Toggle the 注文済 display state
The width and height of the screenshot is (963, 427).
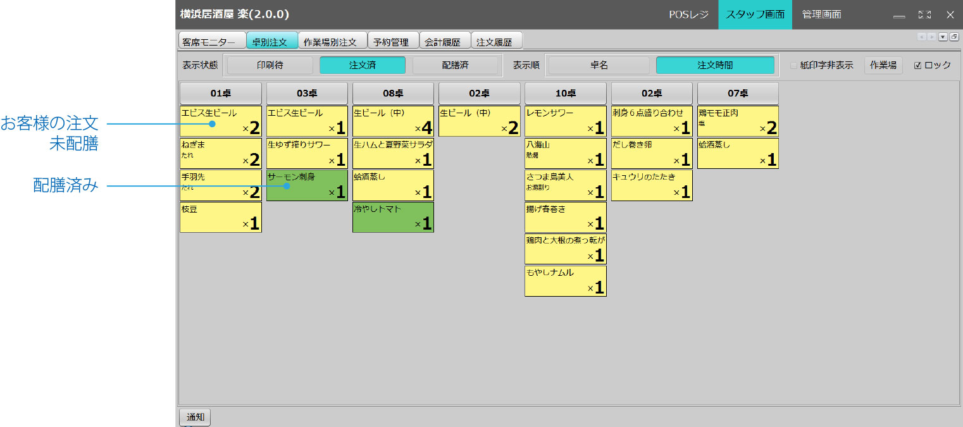tap(363, 65)
